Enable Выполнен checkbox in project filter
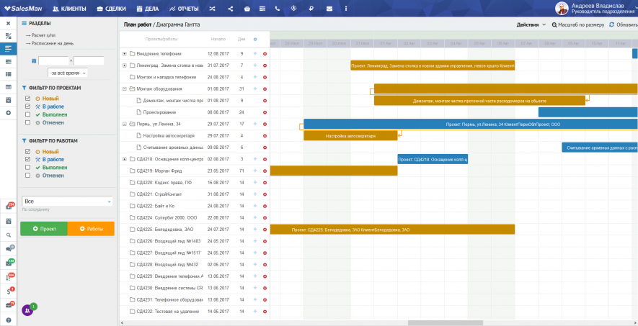Viewport: 638px width, 326px height. pyautogui.click(x=27, y=114)
